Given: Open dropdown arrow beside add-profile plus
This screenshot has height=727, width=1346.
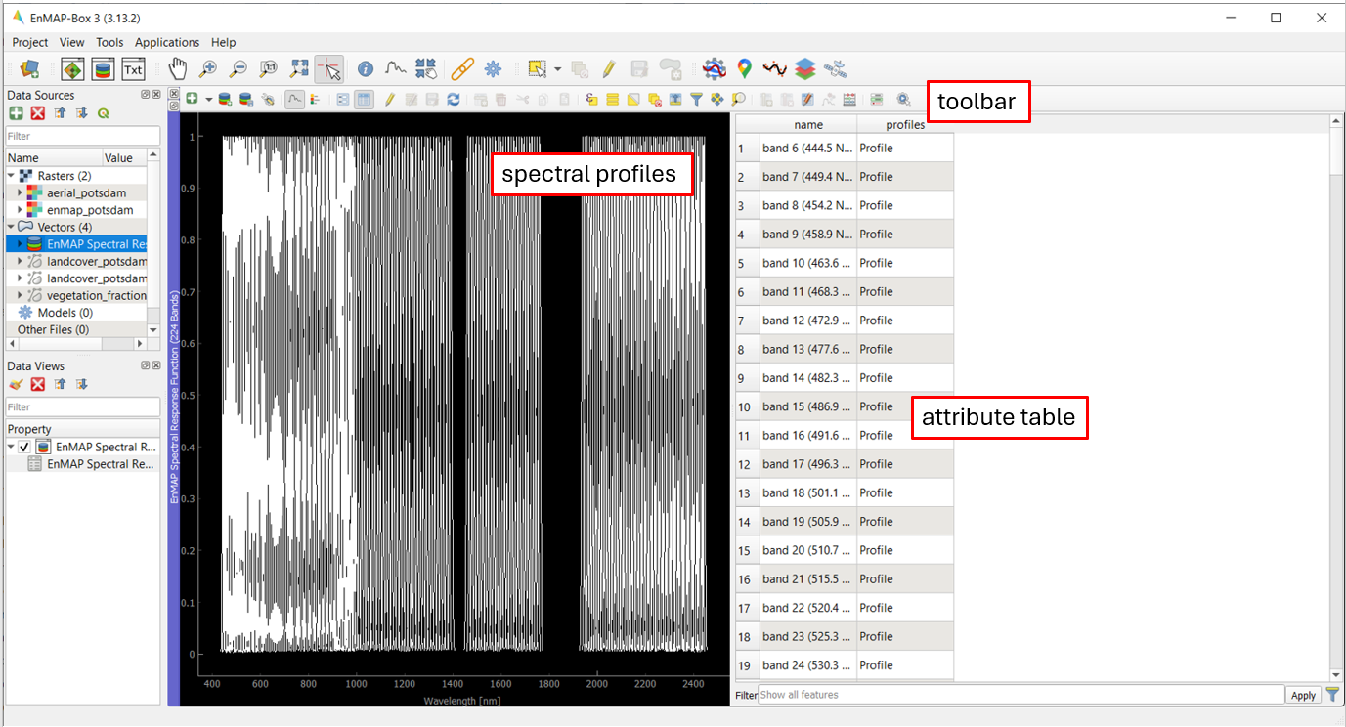Looking at the screenshot, I should click(208, 100).
